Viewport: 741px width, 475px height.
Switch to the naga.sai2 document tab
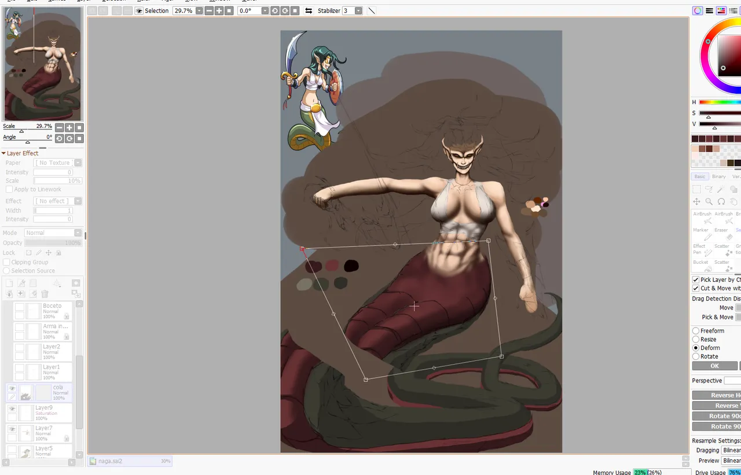(130, 461)
